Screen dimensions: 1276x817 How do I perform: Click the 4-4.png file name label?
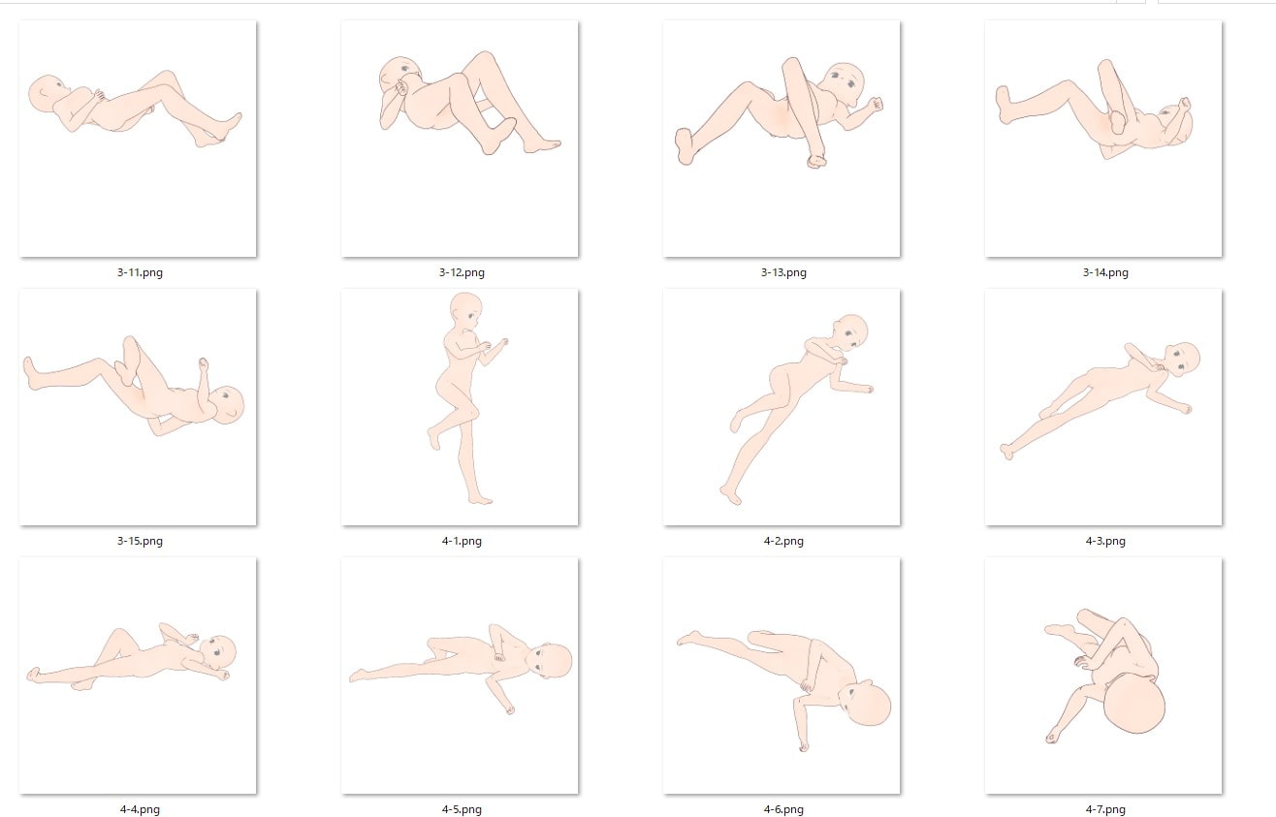point(140,809)
